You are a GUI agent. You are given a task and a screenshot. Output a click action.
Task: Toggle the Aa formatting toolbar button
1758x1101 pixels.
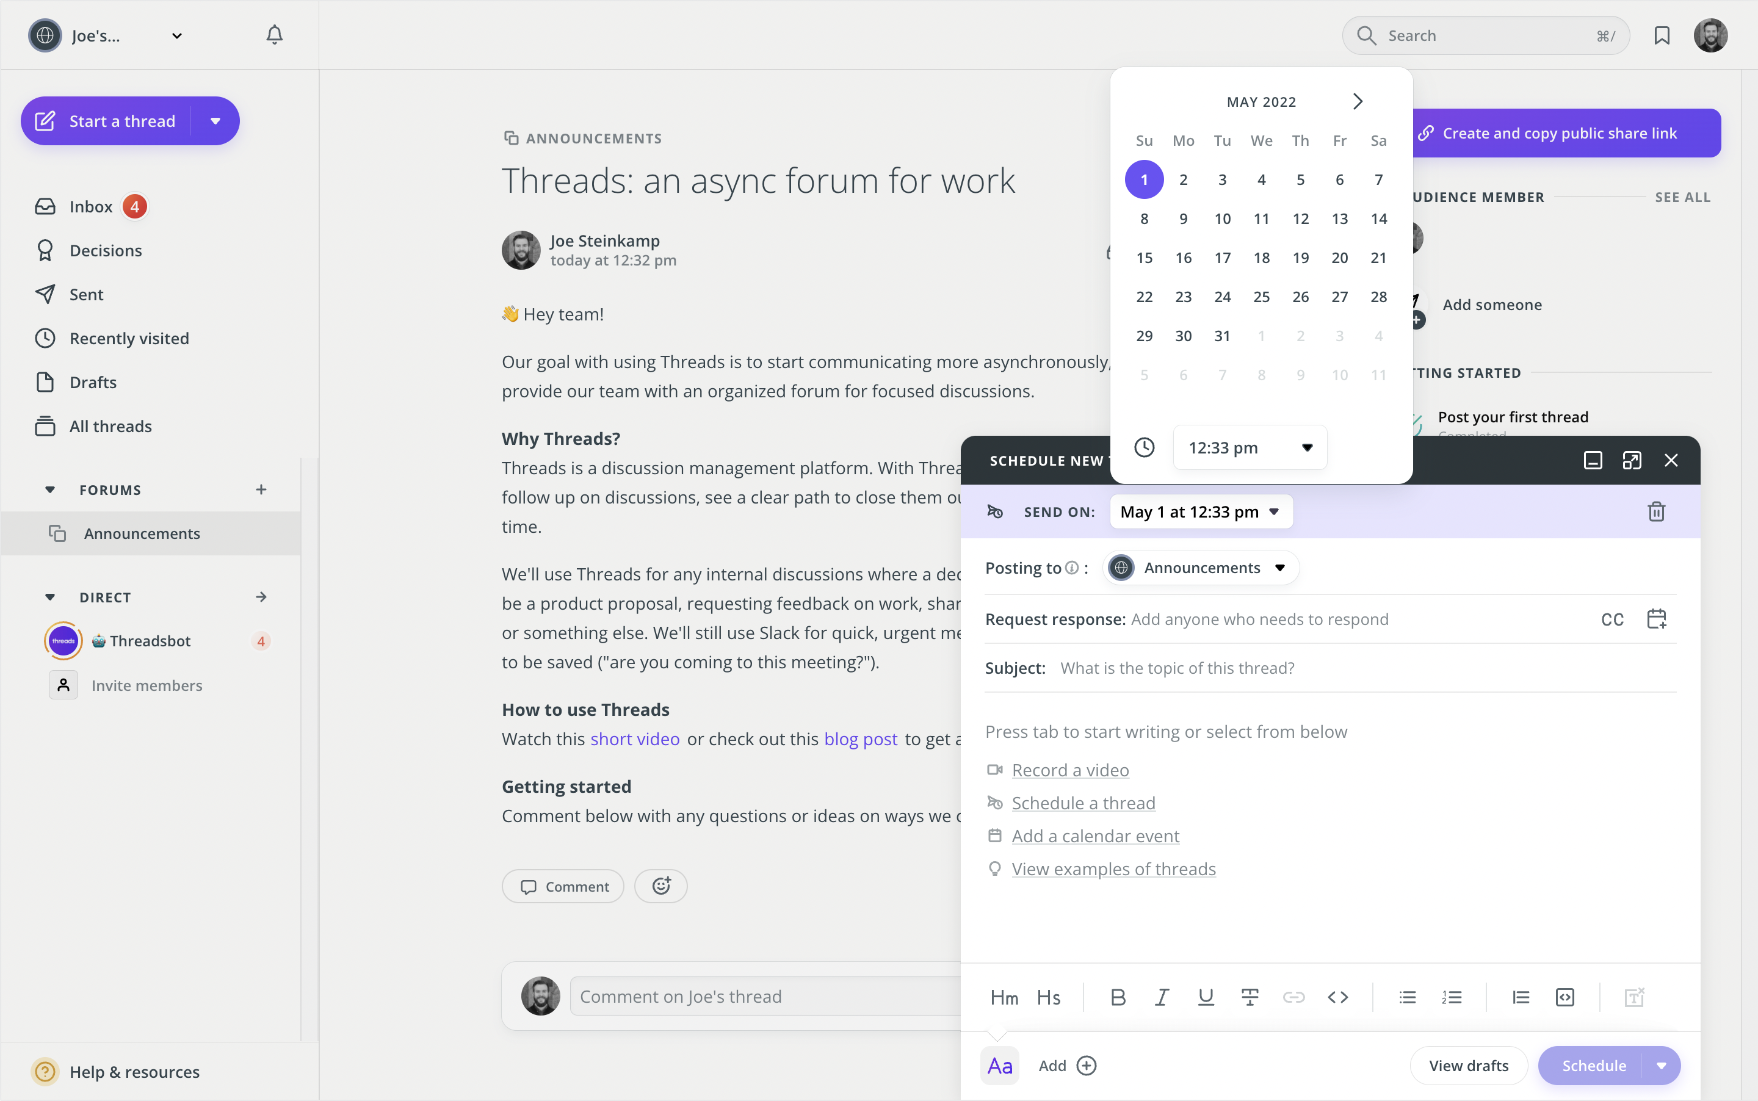coord(999,1066)
